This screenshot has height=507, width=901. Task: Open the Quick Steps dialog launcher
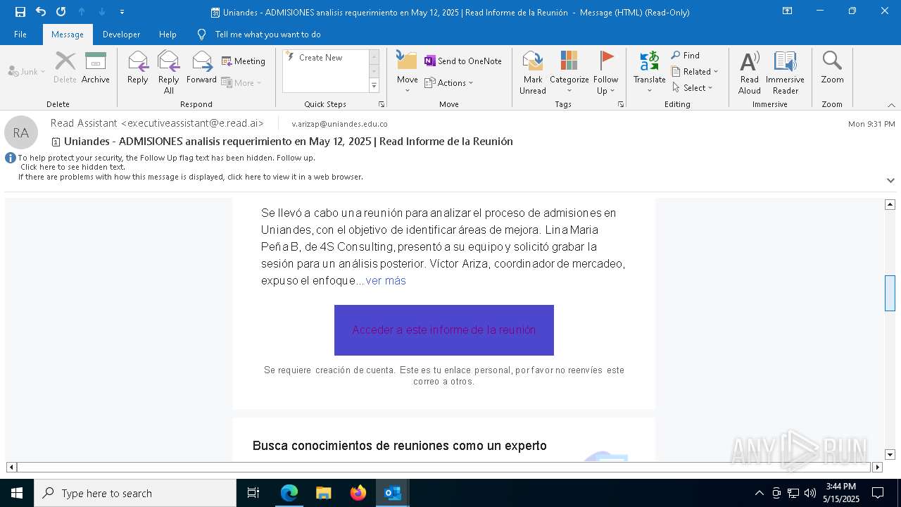click(382, 104)
